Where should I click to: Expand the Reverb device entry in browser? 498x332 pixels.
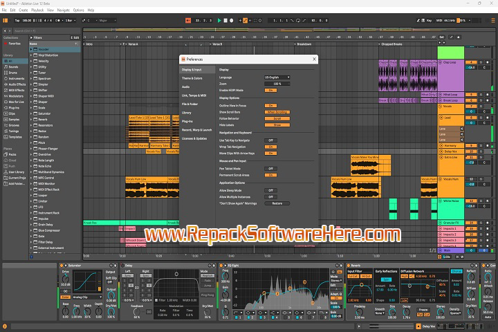(x=31, y=120)
